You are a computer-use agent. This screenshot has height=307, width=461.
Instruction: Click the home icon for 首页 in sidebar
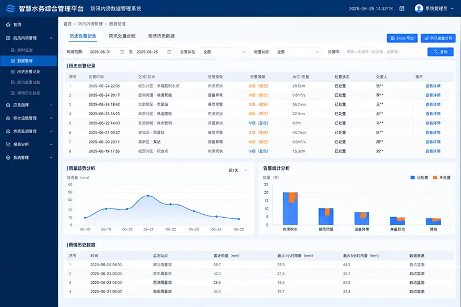(8, 25)
